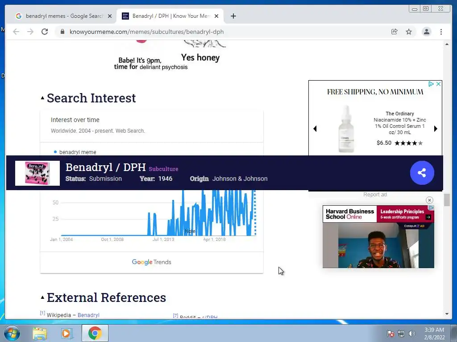Click the address bar URL
457x342 pixels.
(146, 32)
